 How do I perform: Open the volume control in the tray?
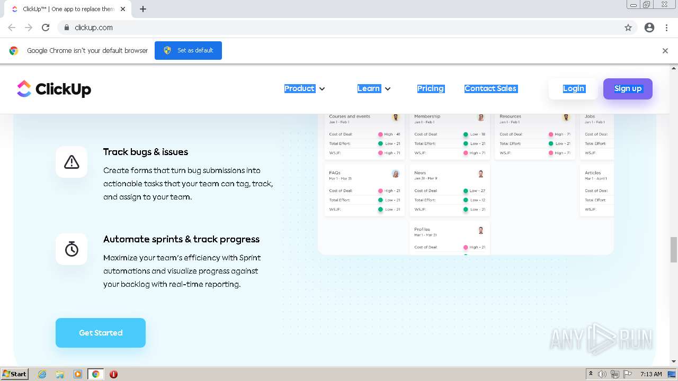tap(602, 374)
